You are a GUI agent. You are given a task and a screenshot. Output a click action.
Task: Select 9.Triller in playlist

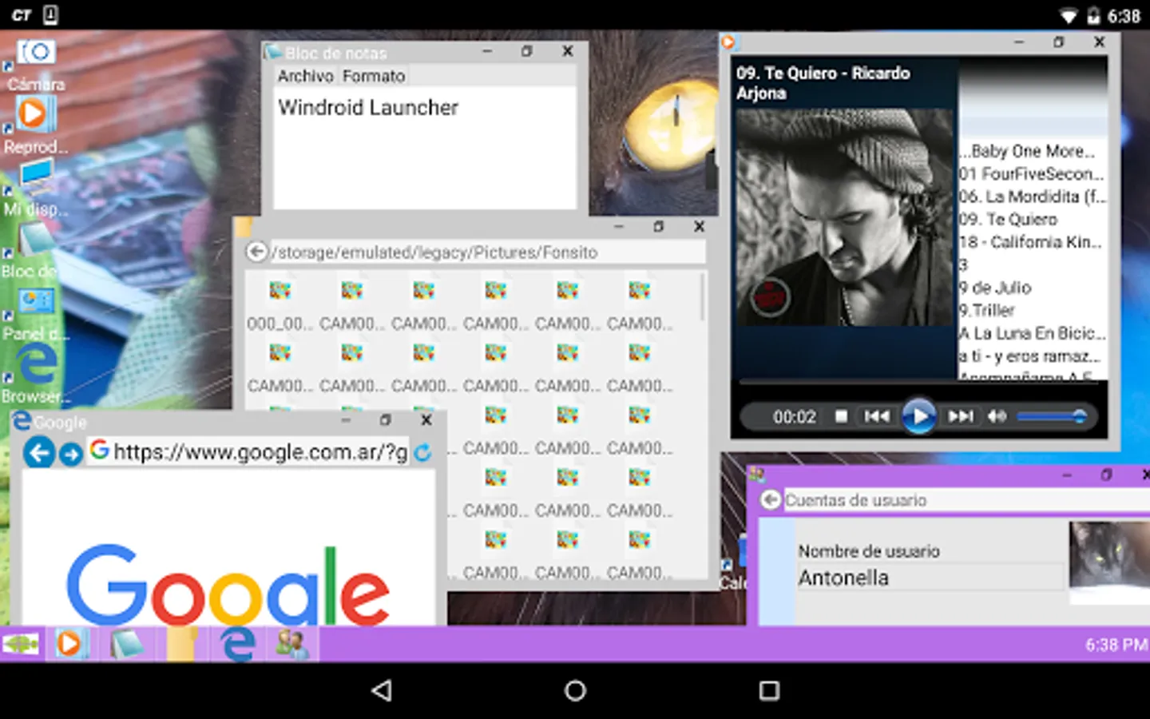click(x=1033, y=310)
